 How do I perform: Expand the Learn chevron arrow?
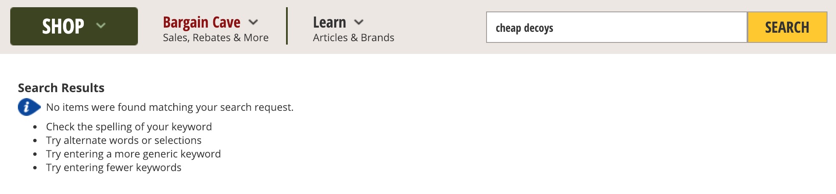pyautogui.click(x=359, y=22)
